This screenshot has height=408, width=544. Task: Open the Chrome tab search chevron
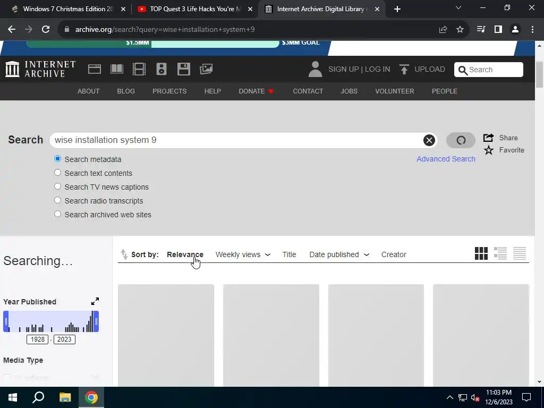(458, 7)
